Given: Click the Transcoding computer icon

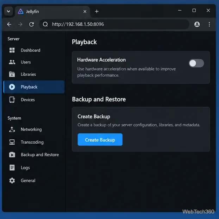Looking at the screenshot, I should point(12,142).
